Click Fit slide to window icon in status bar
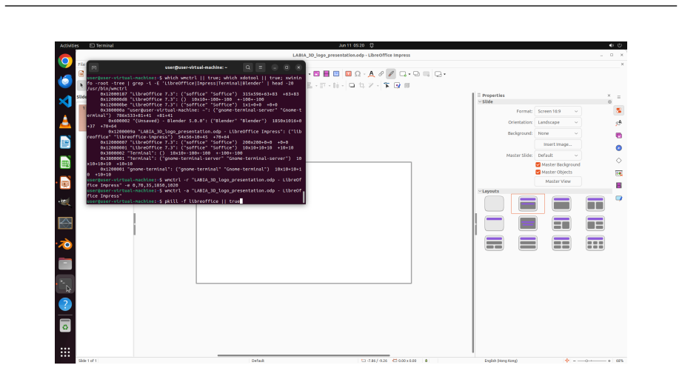This screenshot has width=682, height=368. pyautogui.click(x=566, y=361)
